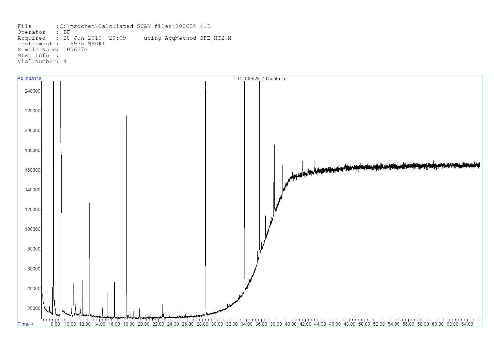494x349 pixels.
Task: Click the 20000 abundance axis tick label
Action: [34, 308]
